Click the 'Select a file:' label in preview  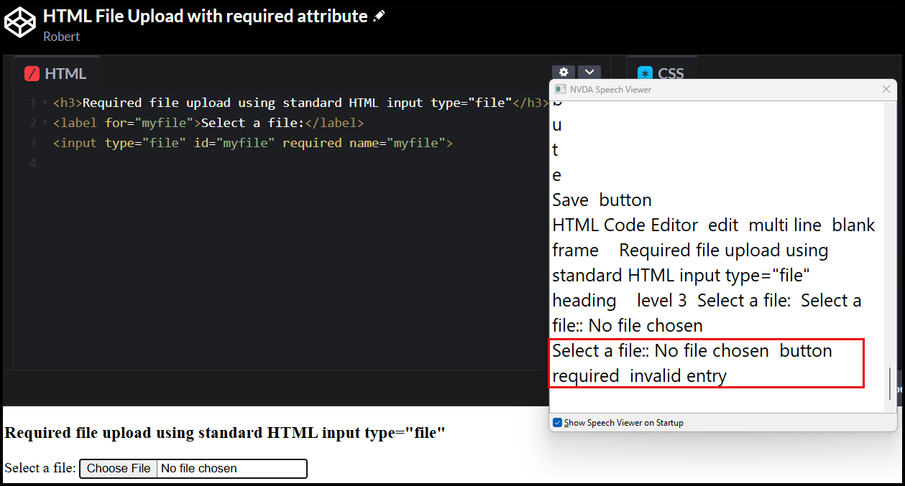[x=40, y=468]
